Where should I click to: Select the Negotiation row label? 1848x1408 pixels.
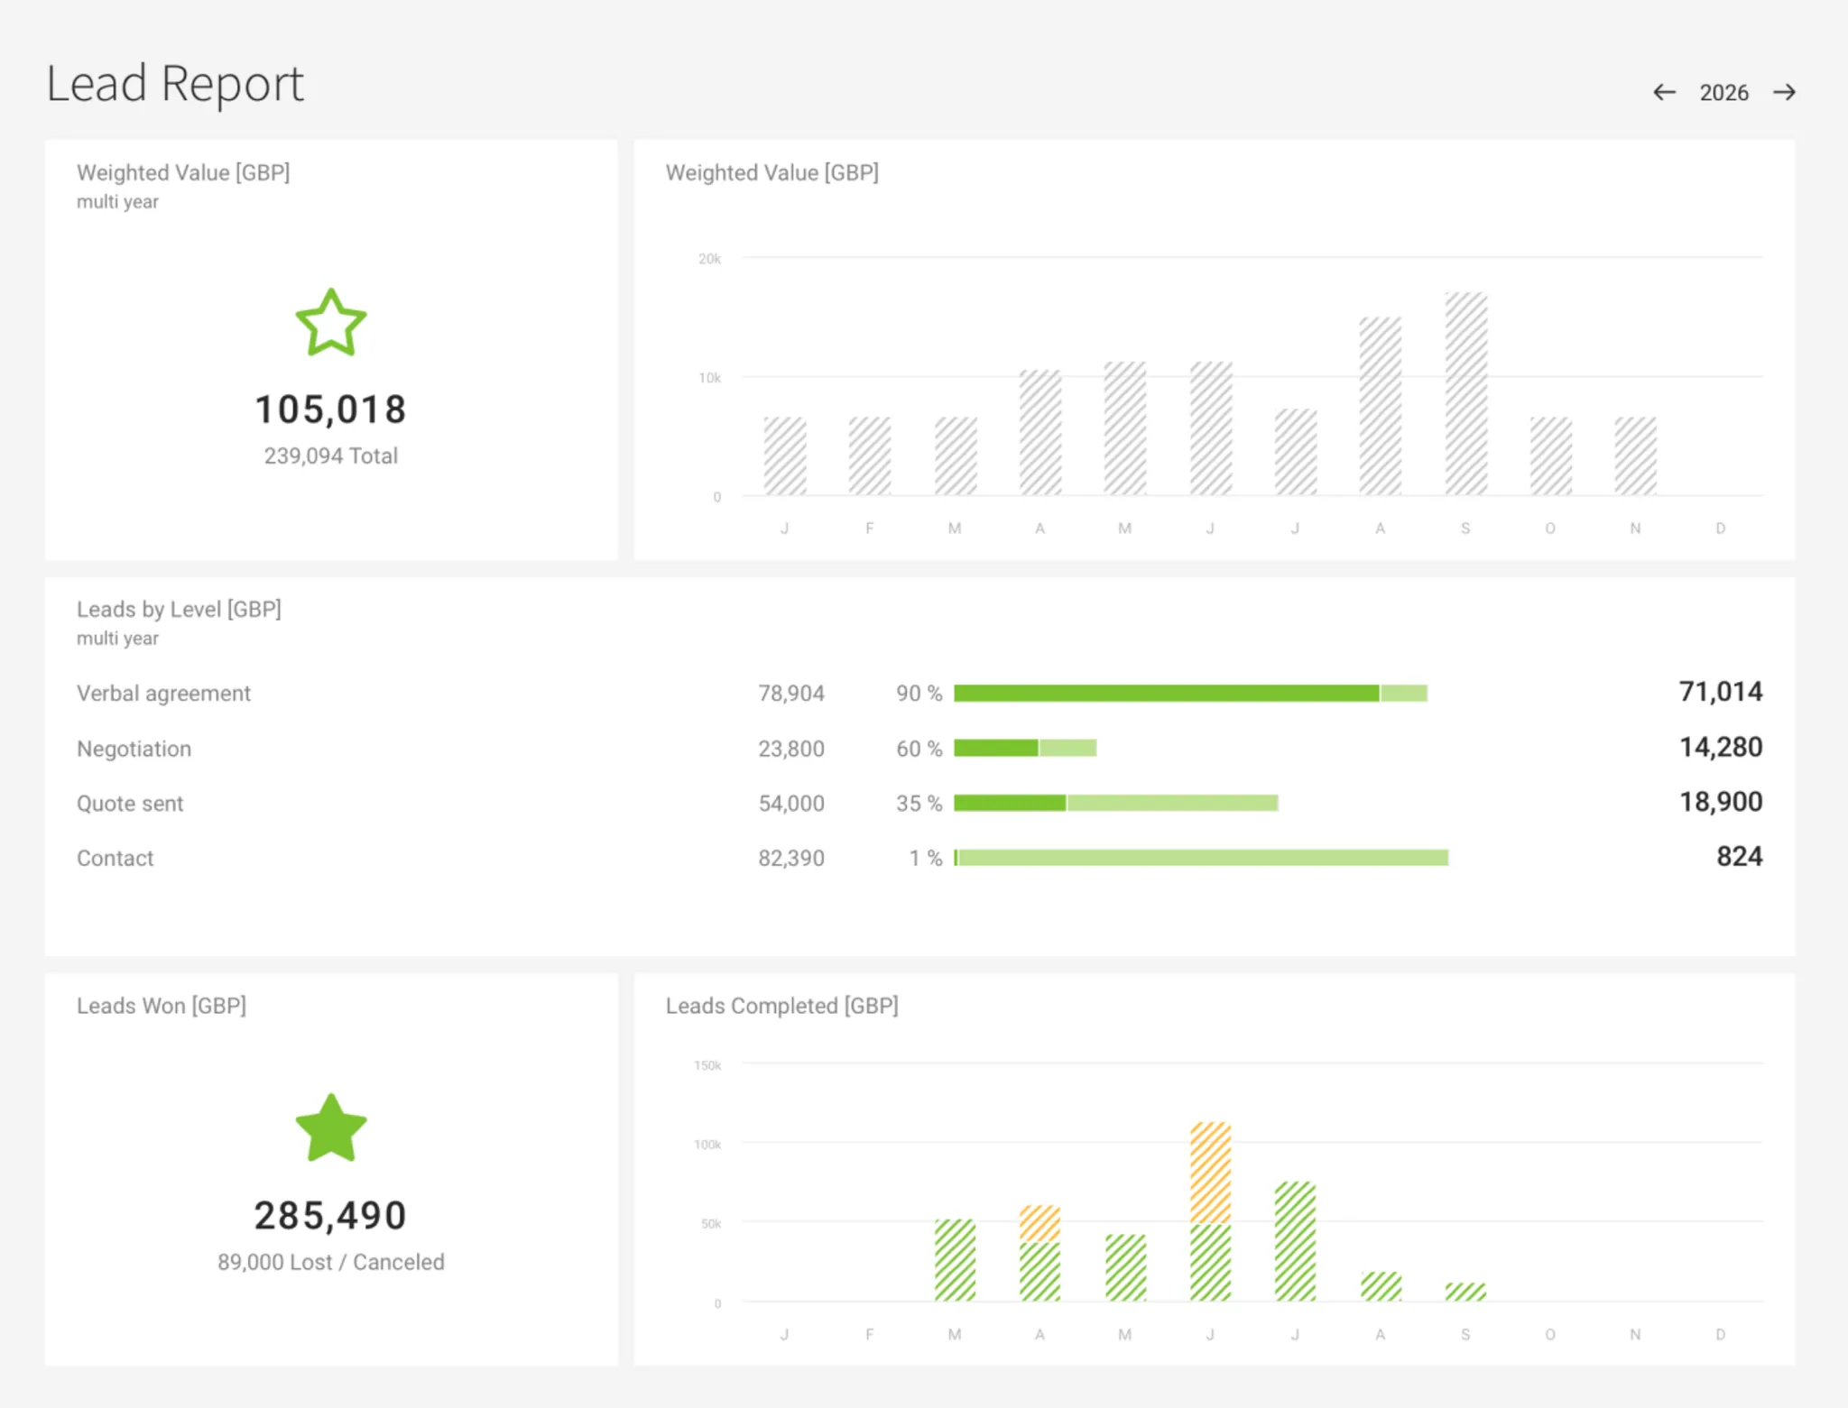click(134, 749)
